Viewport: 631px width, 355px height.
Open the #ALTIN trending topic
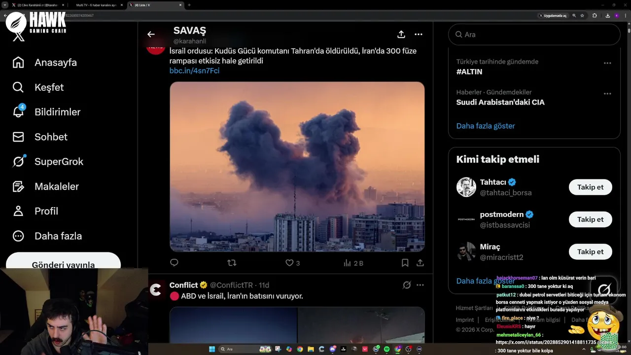[469, 71]
